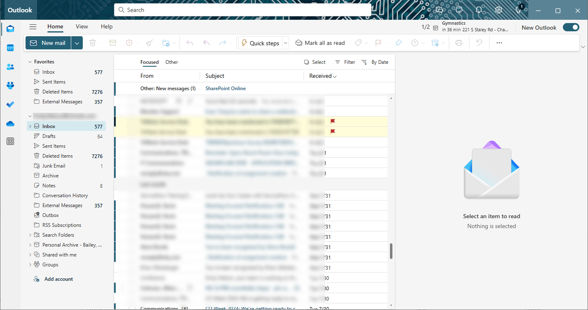Toggle the hamburger navigation pane button
Image resolution: width=588 pixels, height=310 pixels.
[x=33, y=27]
